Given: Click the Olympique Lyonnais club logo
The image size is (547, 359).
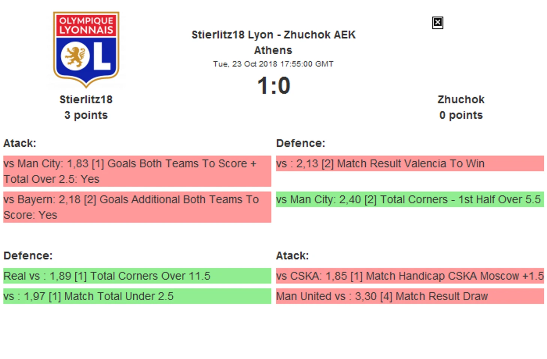Looking at the screenshot, I should pyautogui.click(x=86, y=49).
